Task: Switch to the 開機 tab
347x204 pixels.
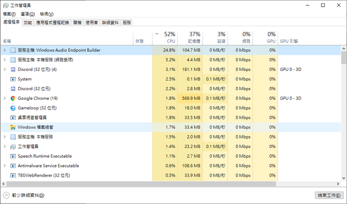Action: coord(77,23)
